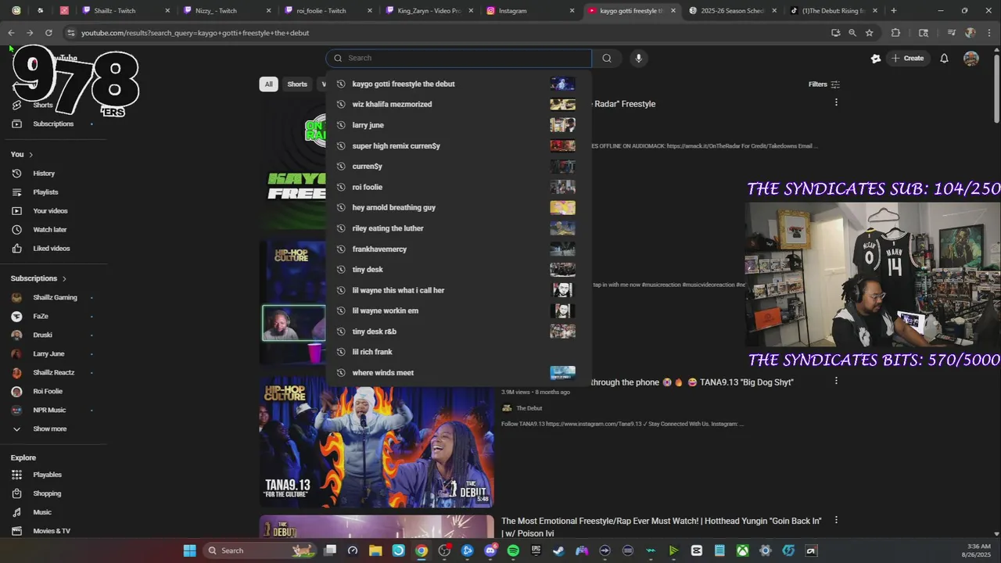Select the All filter chip

tap(268, 84)
